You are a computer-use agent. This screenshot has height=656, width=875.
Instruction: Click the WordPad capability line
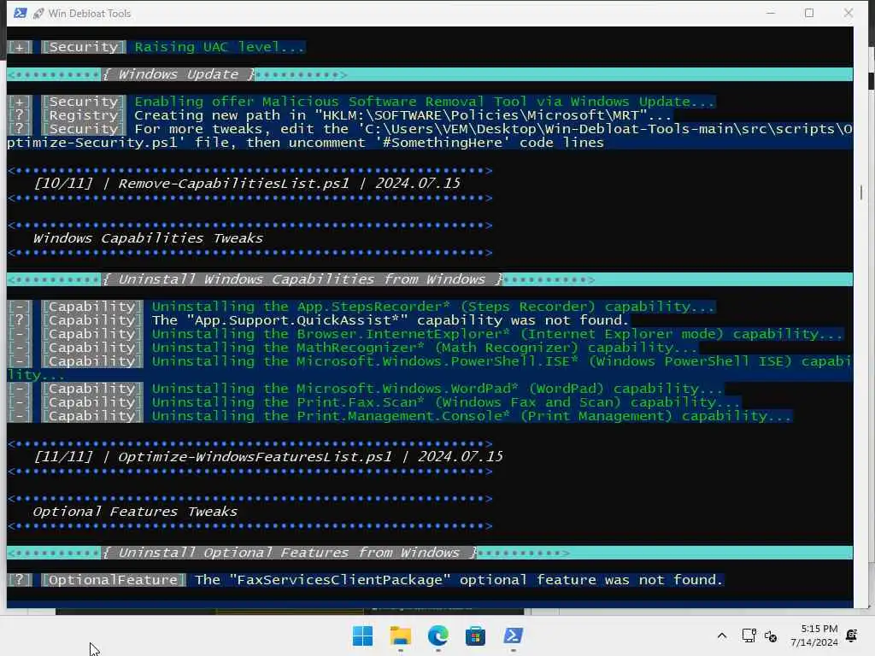[x=437, y=389]
